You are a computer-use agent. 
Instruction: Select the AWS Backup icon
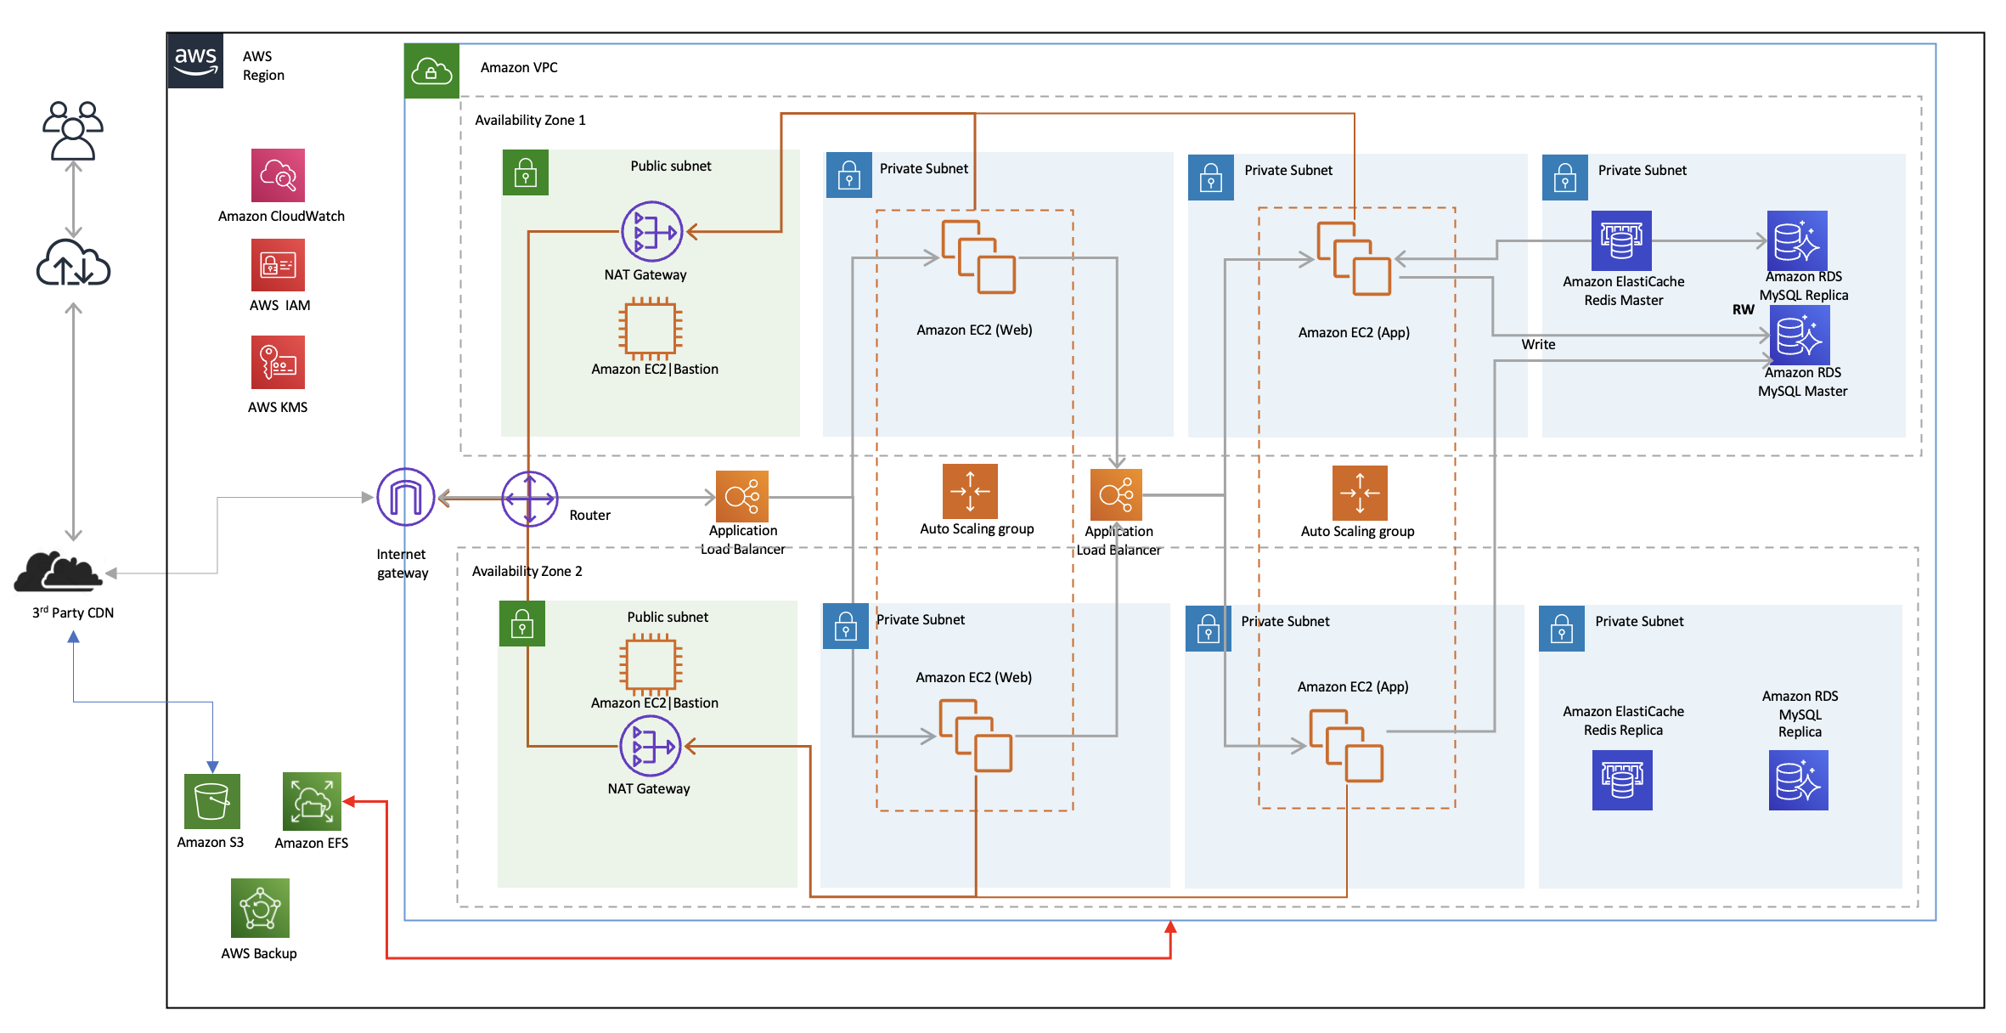point(260,908)
